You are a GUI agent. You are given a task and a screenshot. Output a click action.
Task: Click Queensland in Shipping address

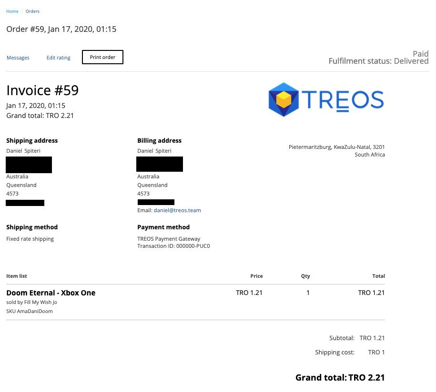pyautogui.click(x=21, y=185)
